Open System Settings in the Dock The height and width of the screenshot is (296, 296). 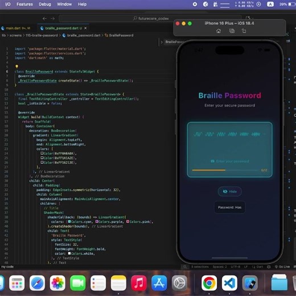tap(179, 283)
